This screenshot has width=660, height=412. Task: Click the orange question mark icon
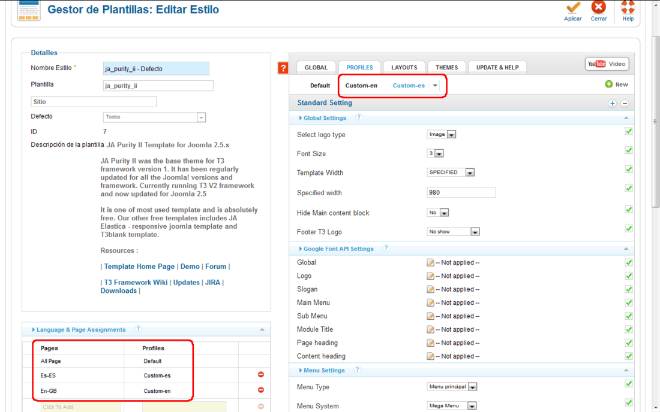click(x=283, y=68)
